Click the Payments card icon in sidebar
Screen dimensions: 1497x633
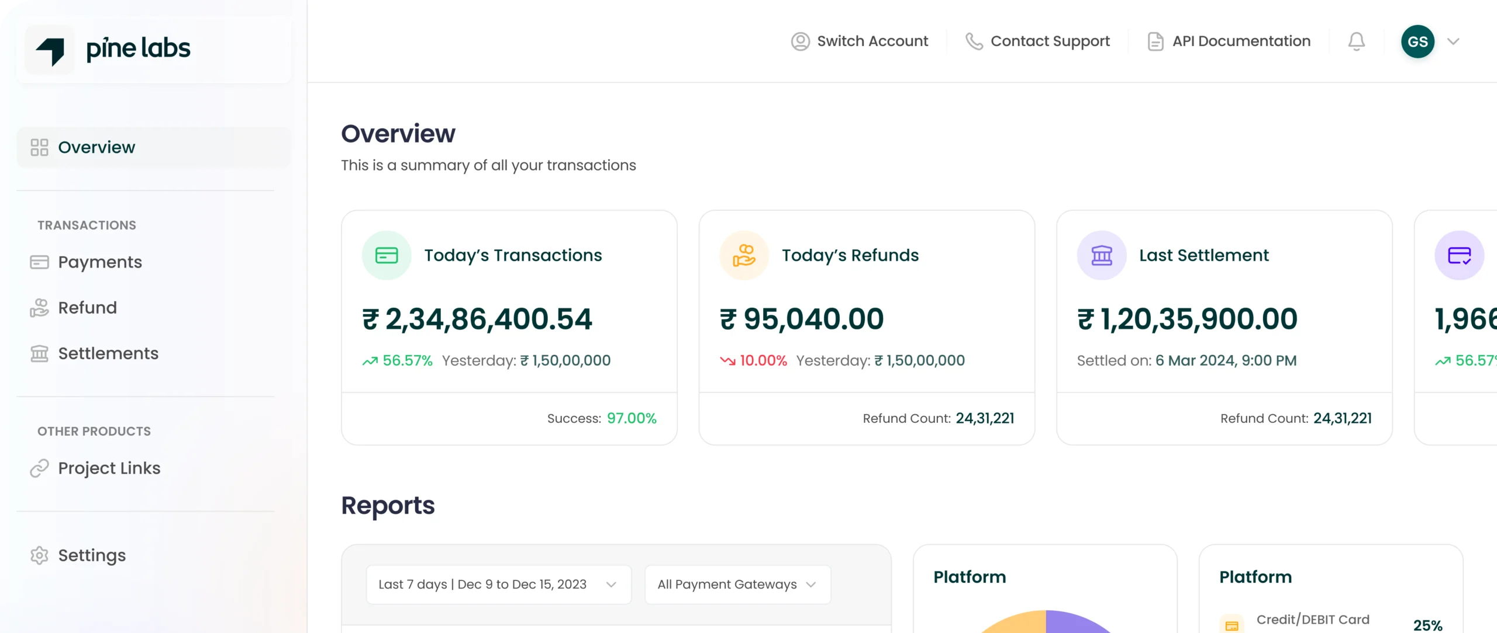[x=39, y=262]
